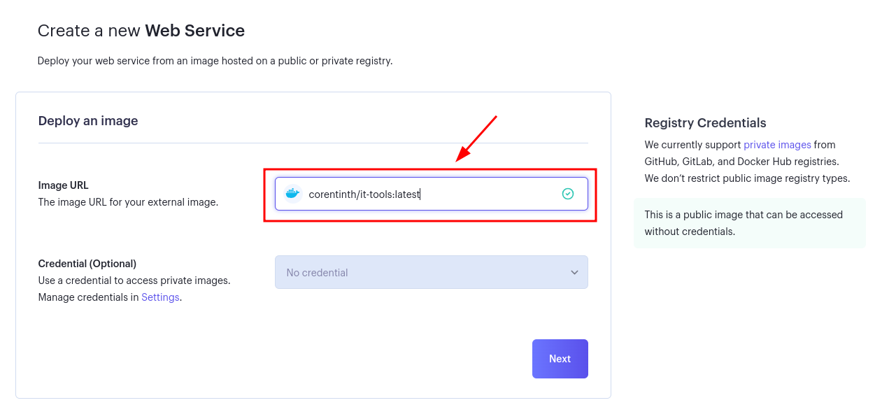This screenshot has height=419, width=896.
Task: Click the green public image notice box
Action: coord(750,223)
